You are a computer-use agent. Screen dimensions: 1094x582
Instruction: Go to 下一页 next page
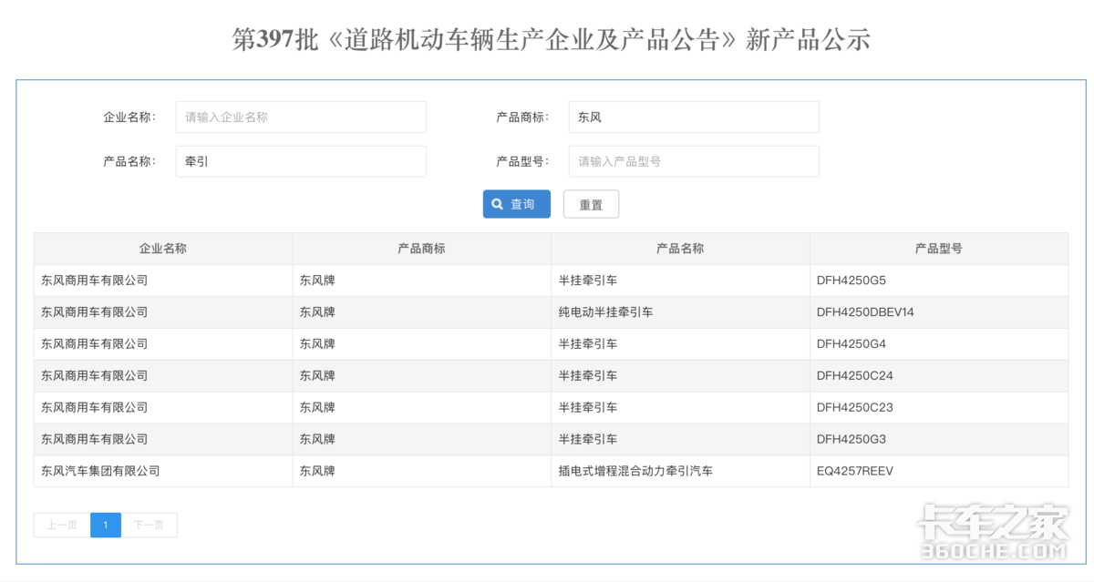tap(149, 525)
